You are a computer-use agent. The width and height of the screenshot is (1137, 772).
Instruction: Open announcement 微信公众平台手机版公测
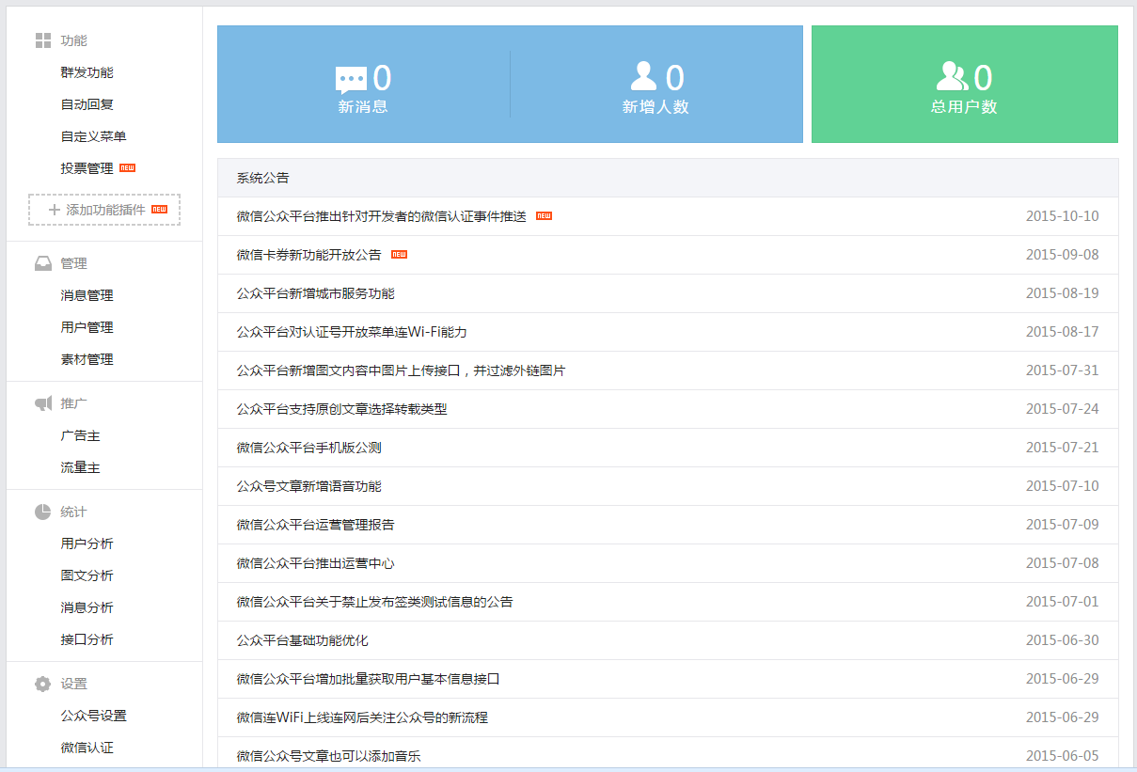tap(308, 448)
